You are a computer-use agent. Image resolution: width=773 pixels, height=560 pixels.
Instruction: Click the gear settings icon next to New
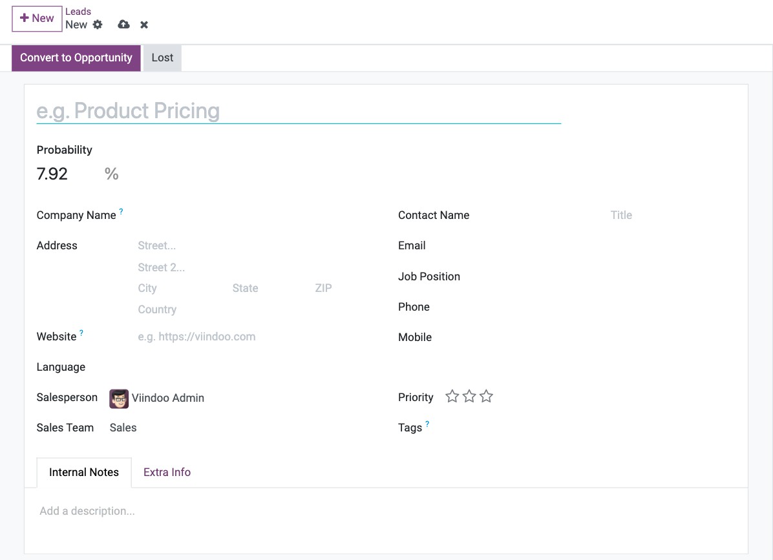(98, 25)
